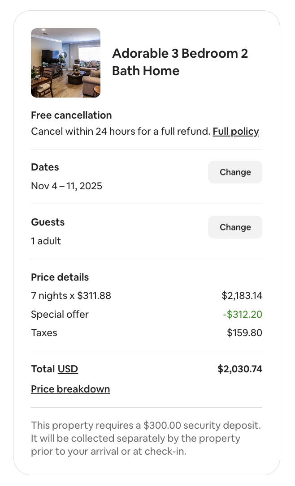Click the listing photo thumbnail
The image size is (295, 486).
click(65, 63)
